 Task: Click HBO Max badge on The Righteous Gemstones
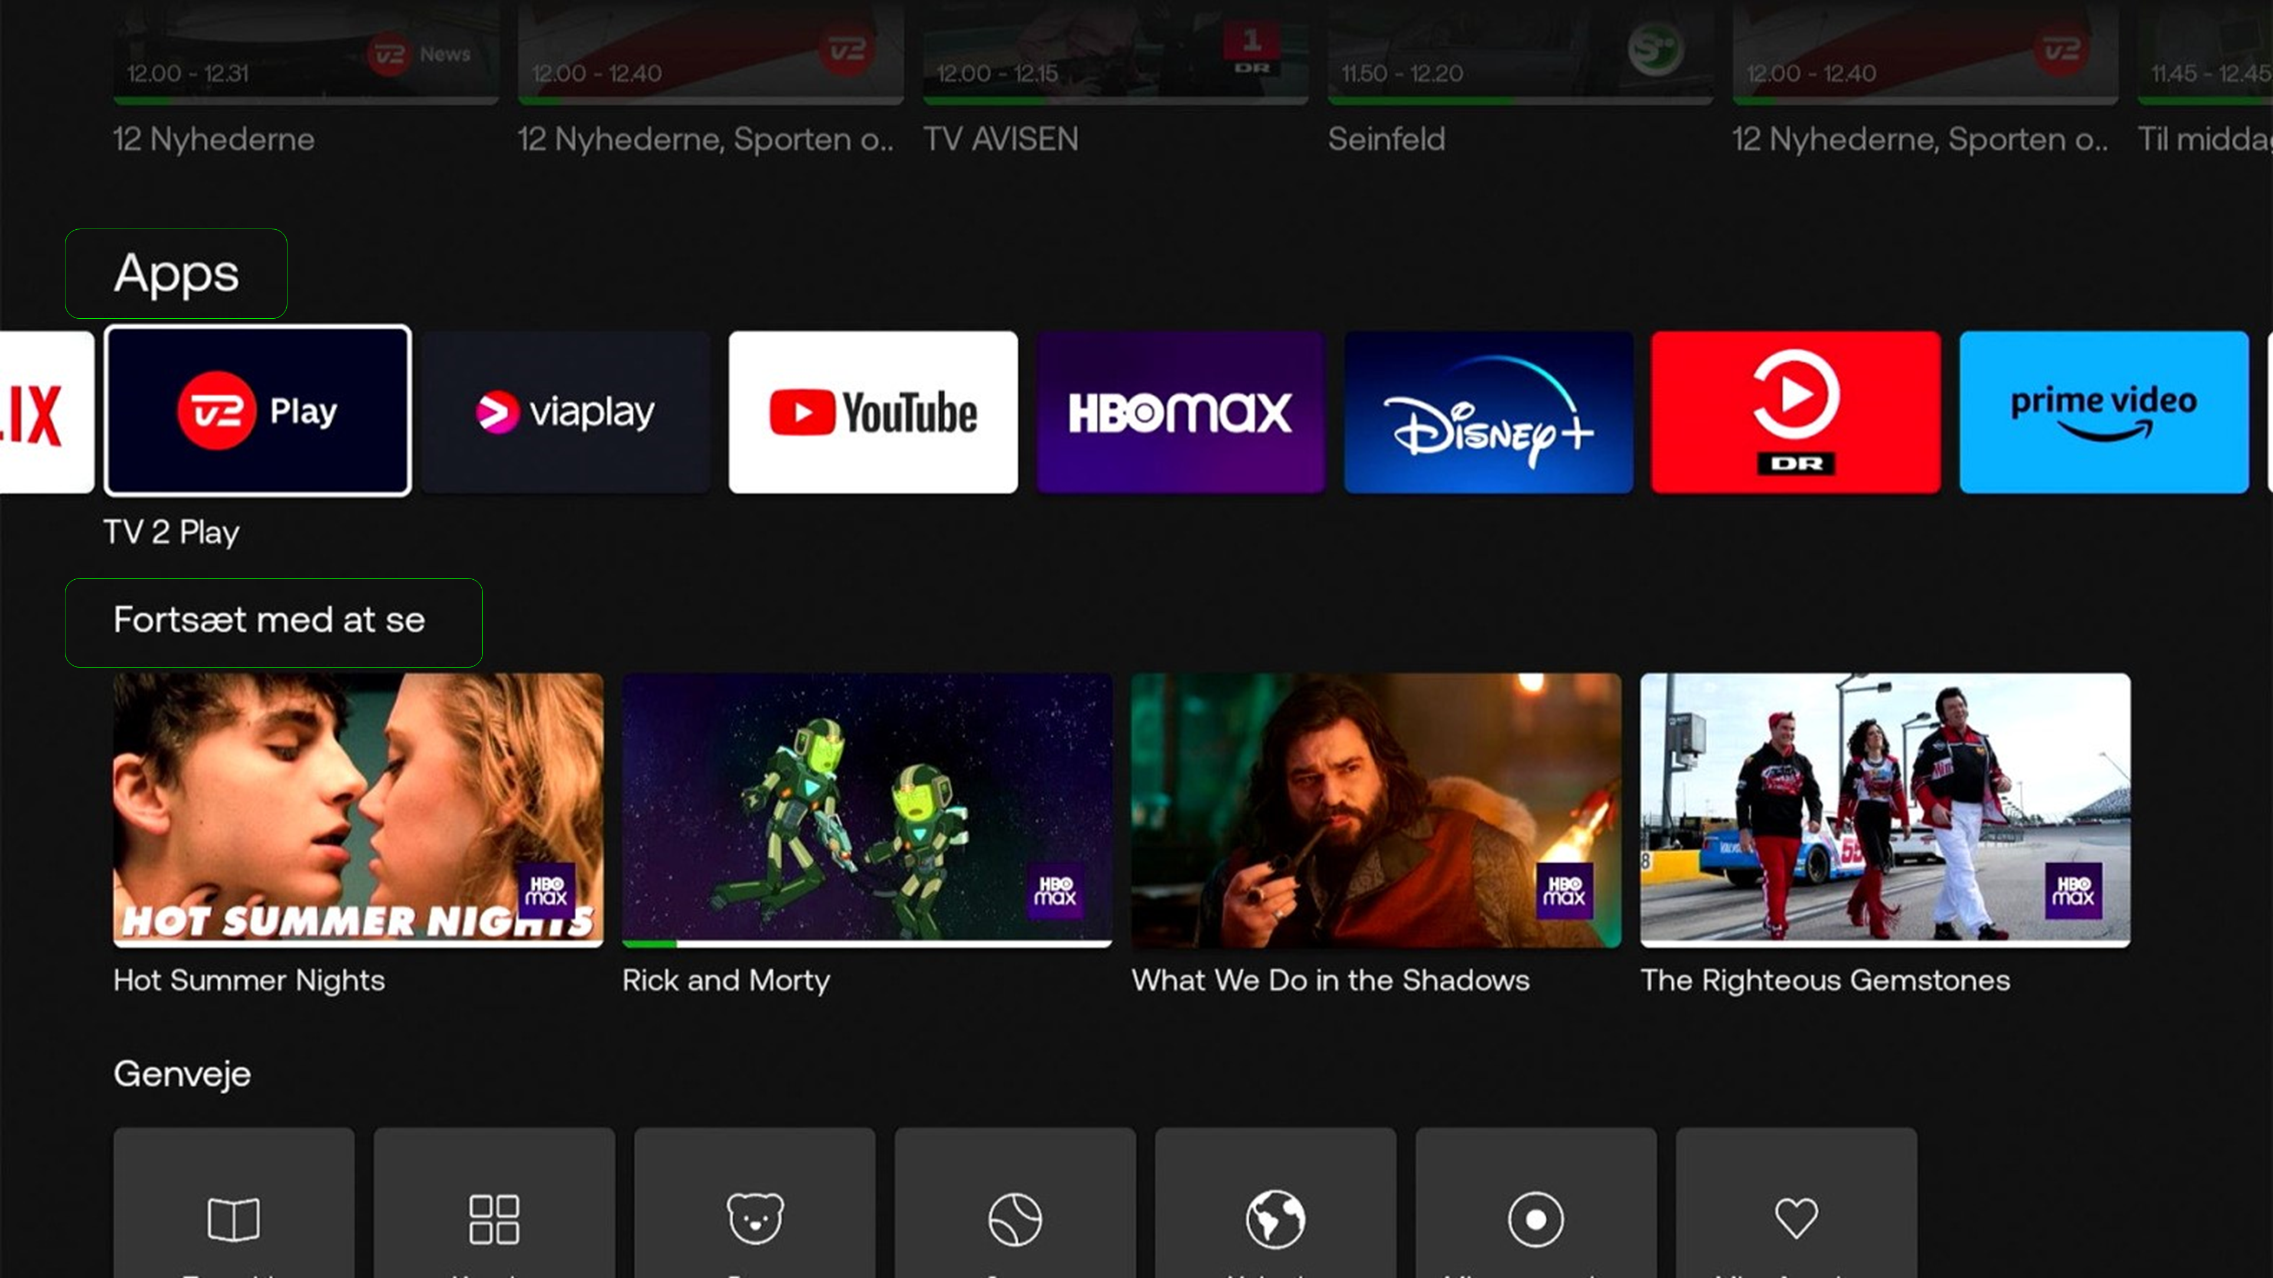tap(2073, 890)
